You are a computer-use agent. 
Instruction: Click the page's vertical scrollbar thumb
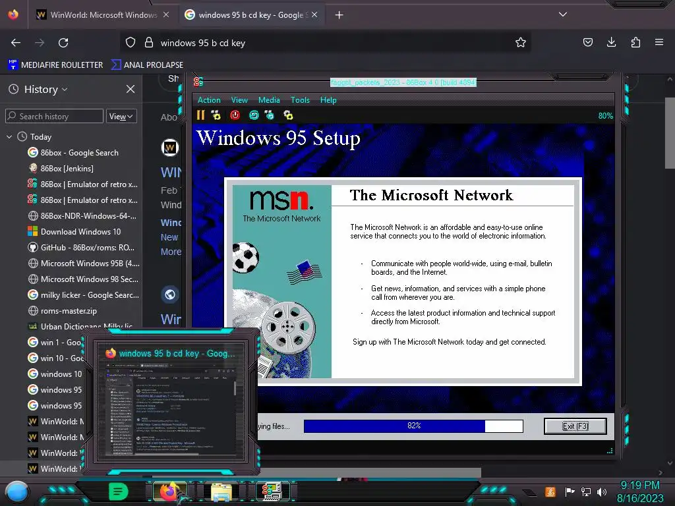click(670, 133)
